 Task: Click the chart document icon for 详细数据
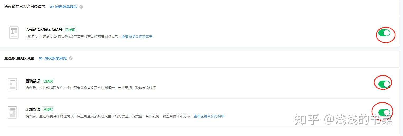coord(12,112)
